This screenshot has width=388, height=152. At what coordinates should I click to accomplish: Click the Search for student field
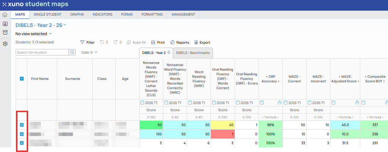point(42,52)
